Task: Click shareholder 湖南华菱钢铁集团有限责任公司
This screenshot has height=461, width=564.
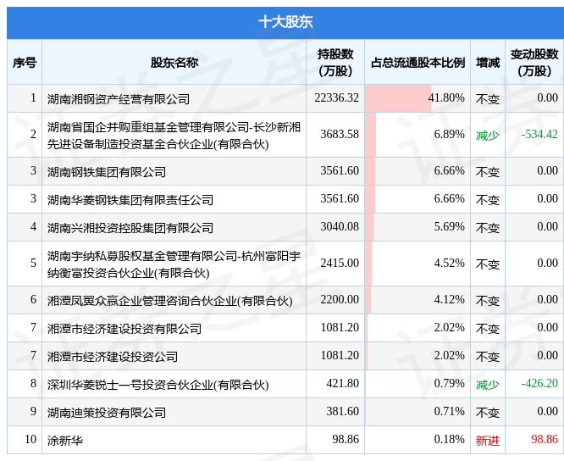Action: (130, 200)
